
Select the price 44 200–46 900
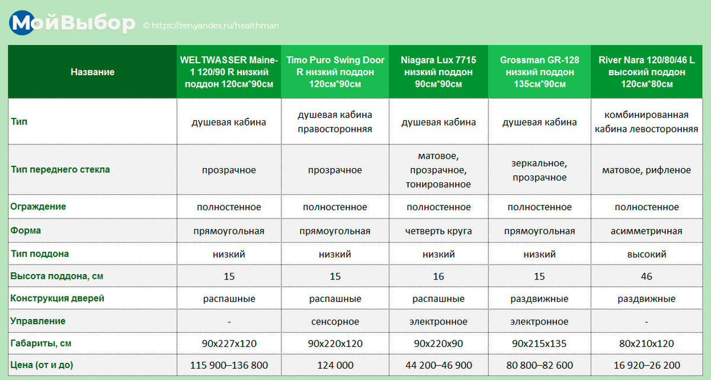pos(438,365)
